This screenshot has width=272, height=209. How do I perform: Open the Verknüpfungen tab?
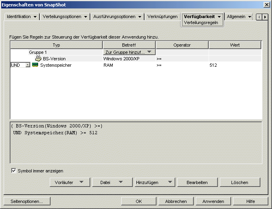coord(162,17)
